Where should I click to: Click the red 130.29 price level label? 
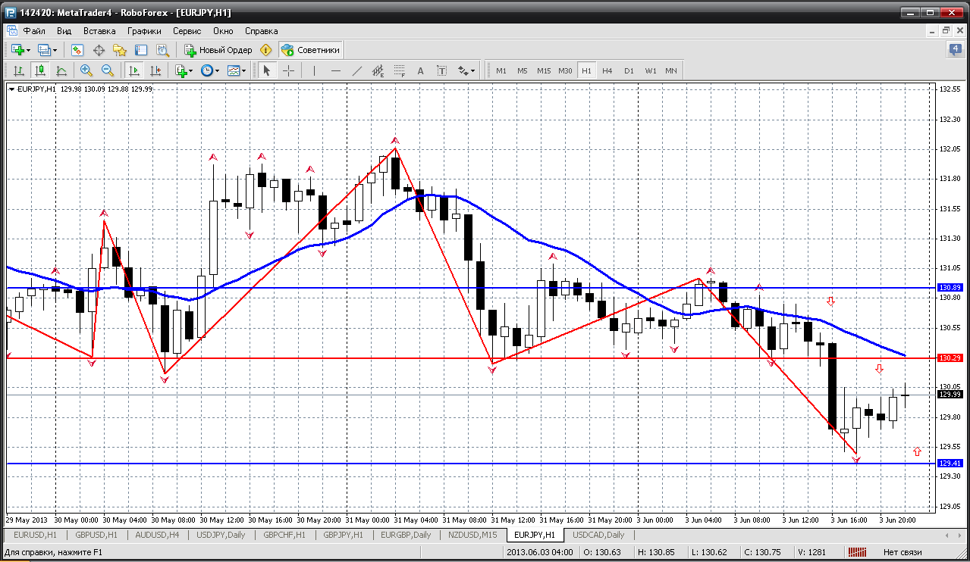[950, 357]
